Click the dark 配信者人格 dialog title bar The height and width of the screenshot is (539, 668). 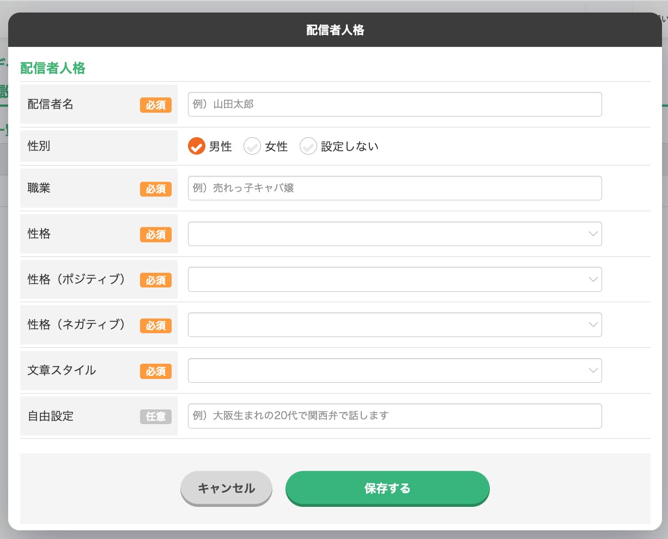click(x=335, y=30)
